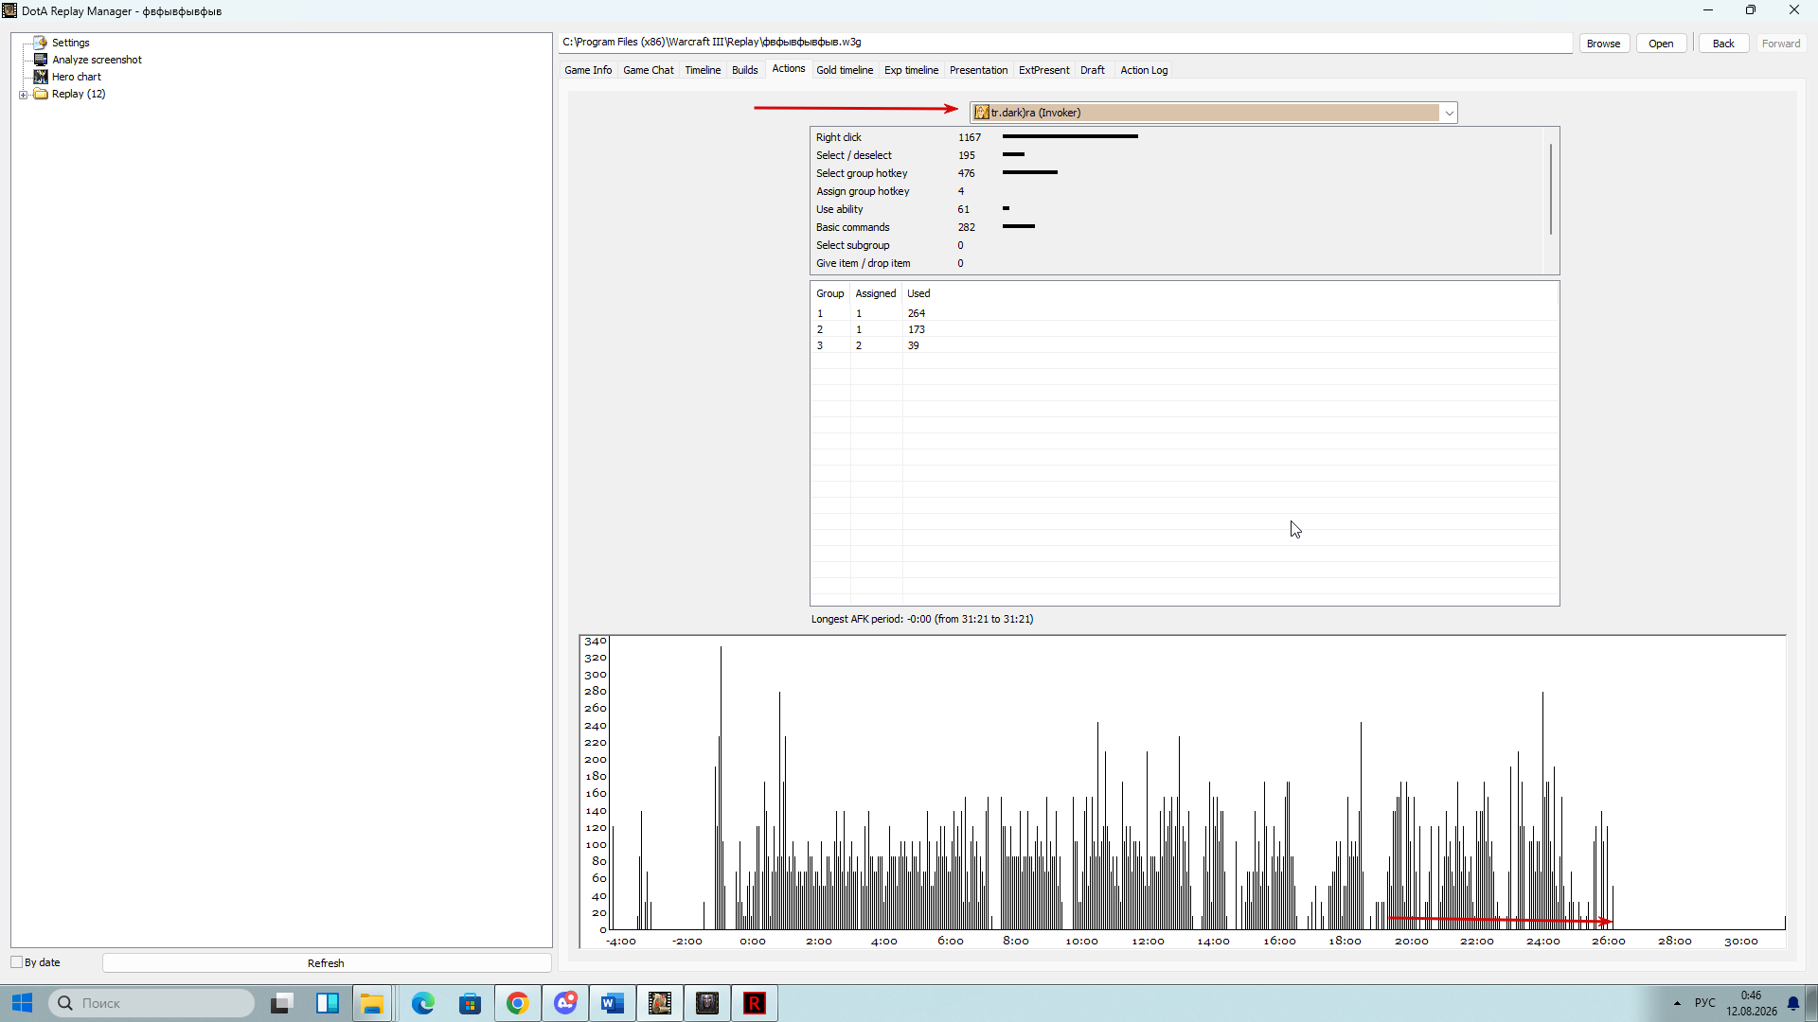Click the Invoker hero icon in dropdown

(x=982, y=113)
